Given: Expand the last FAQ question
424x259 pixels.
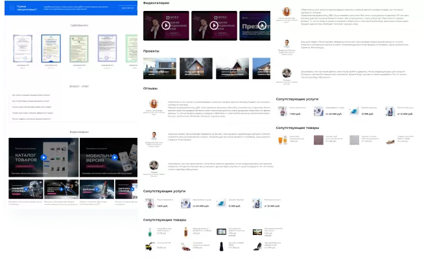Looking at the screenshot, I should point(32,119).
